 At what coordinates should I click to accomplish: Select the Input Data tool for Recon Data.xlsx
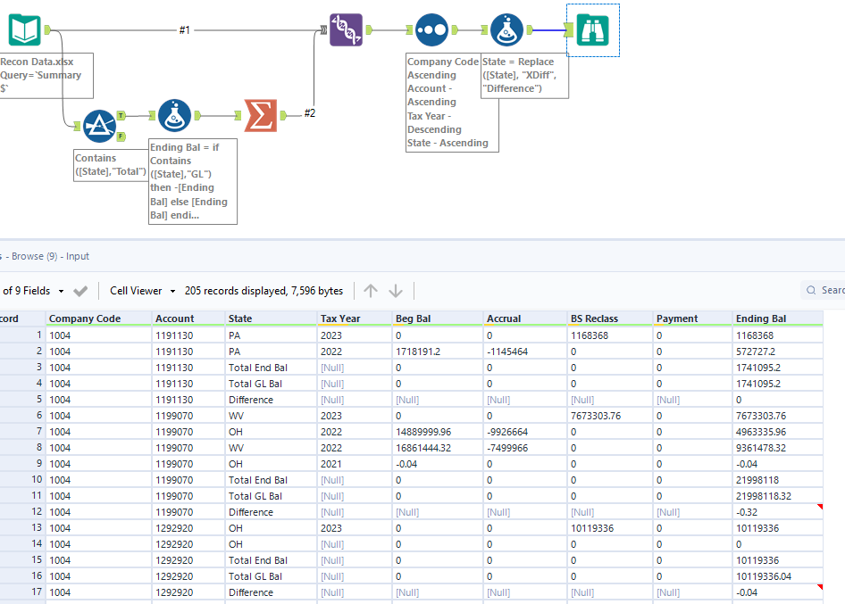25,29
